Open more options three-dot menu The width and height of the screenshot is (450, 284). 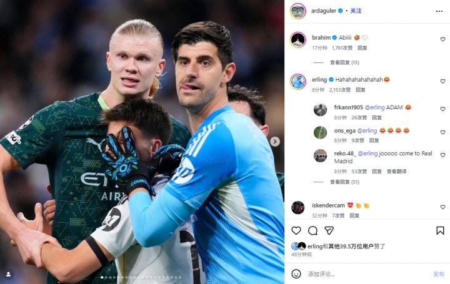[x=439, y=11]
